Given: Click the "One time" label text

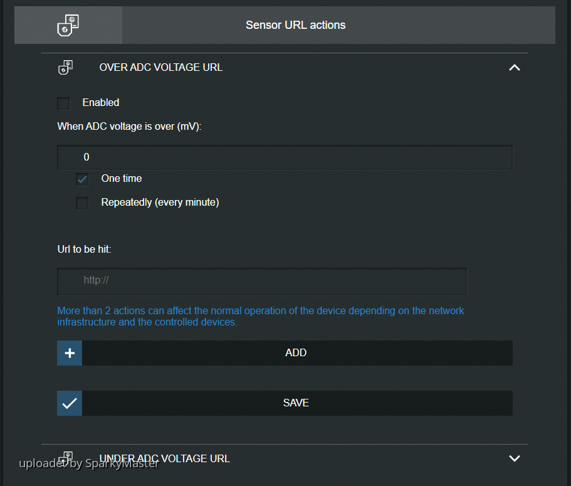Looking at the screenshot, I should [122, 179].
